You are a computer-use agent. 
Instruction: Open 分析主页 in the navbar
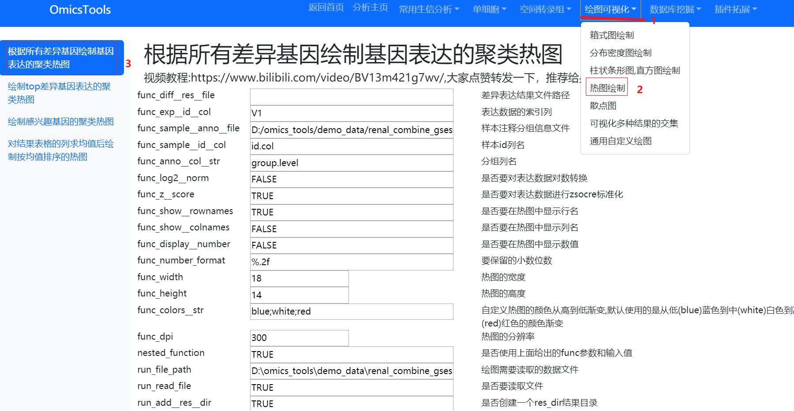click(370, 7)
